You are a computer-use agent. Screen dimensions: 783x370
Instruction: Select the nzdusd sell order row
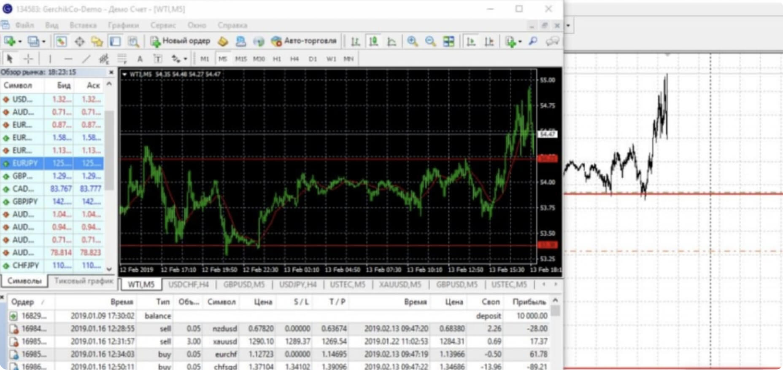point(279,329)
